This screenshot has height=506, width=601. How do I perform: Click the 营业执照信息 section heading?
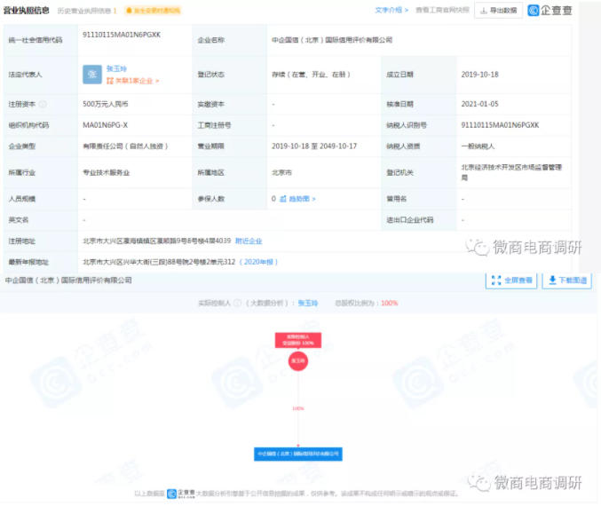pos(27,11)
